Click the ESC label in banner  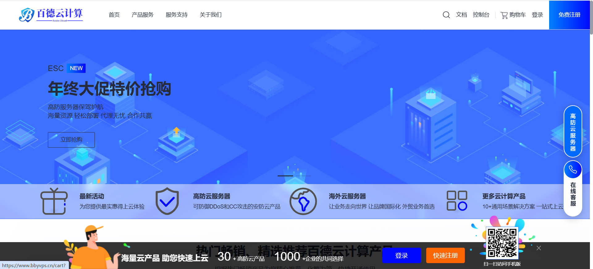tap(56, 68)
